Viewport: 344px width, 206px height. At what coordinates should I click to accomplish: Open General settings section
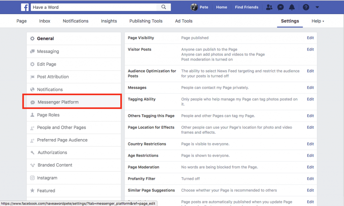pyautogui.click(x=74, y=39)
